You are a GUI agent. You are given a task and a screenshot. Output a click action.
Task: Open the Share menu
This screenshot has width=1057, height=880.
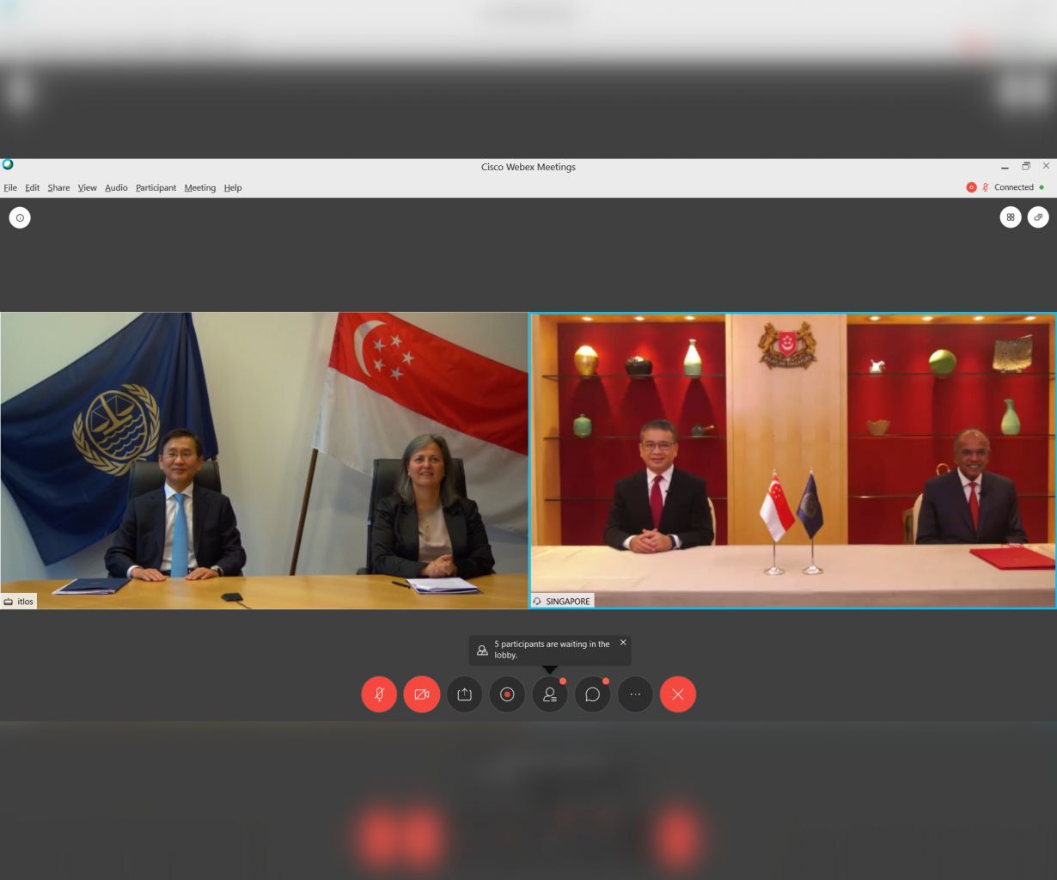(x=58, y=187)
